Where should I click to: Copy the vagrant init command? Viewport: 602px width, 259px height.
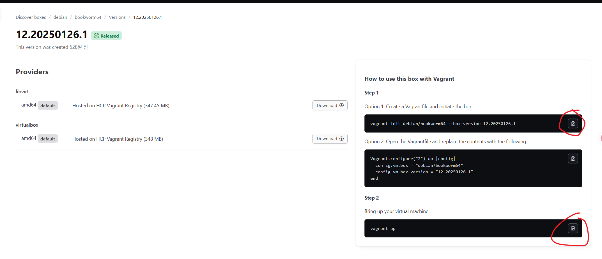573,124
